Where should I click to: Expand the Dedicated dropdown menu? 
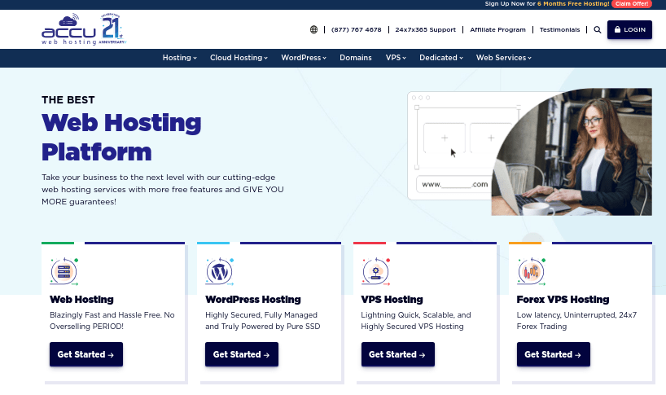click(441, 58)
